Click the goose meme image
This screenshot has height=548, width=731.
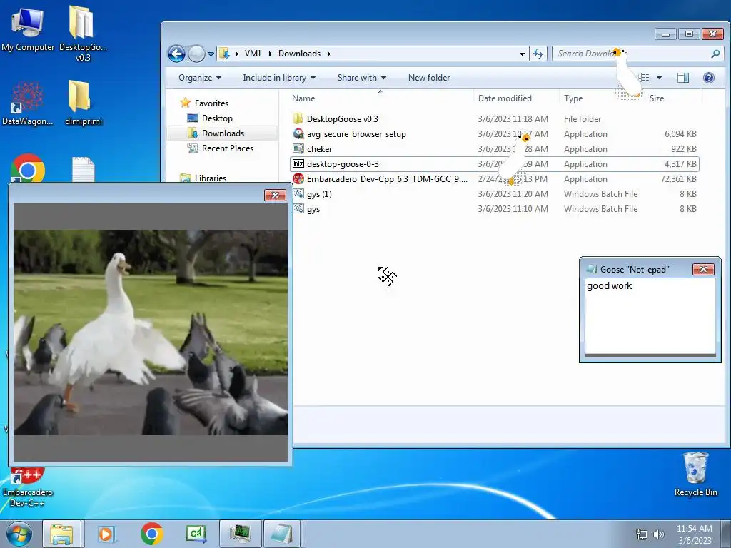point(150,333)
